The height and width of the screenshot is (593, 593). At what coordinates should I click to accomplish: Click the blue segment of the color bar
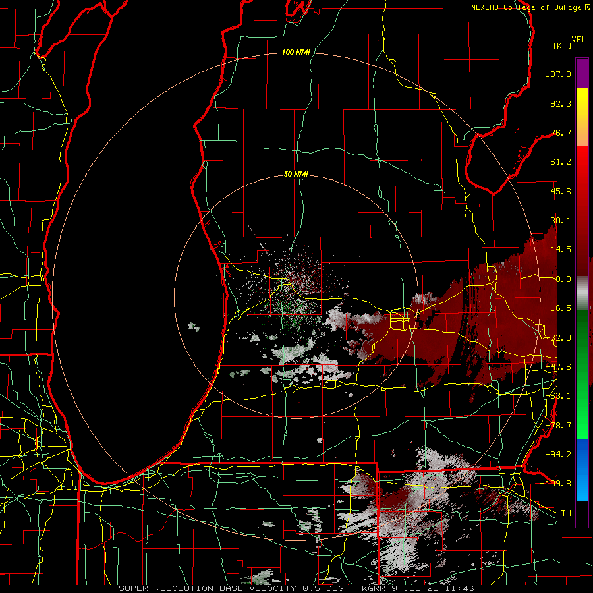[x=582, y=470]
